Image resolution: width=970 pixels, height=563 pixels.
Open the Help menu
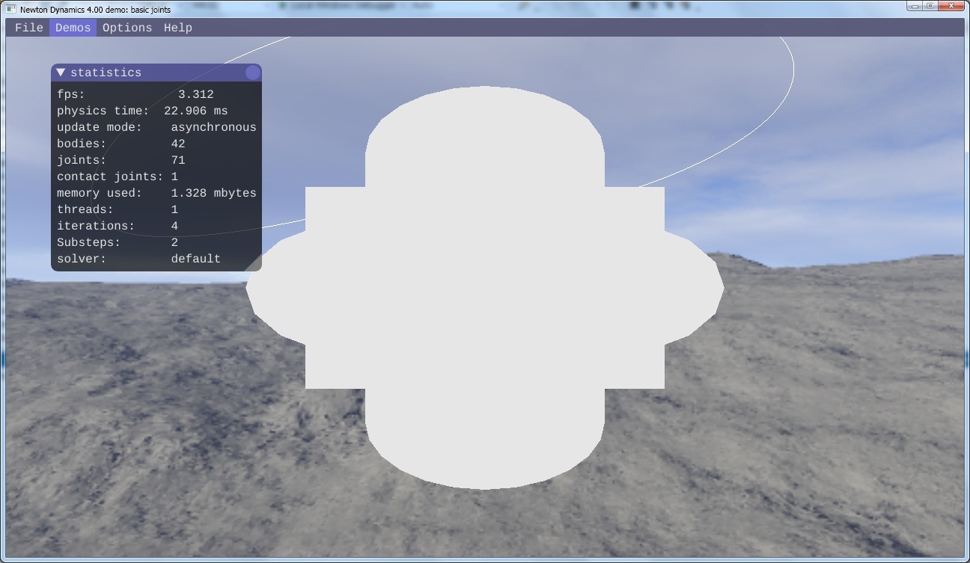point(178,28)
